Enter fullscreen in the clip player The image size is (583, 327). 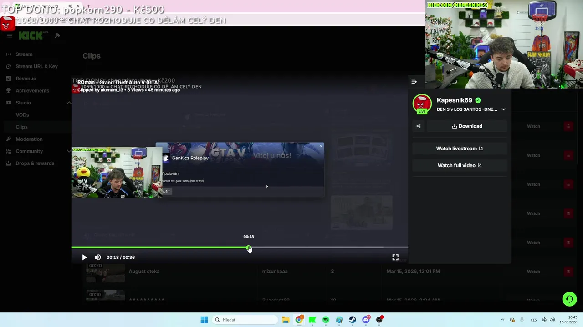[395, 257]
